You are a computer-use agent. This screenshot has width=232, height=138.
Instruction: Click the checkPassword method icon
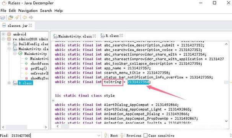(26, 64)
